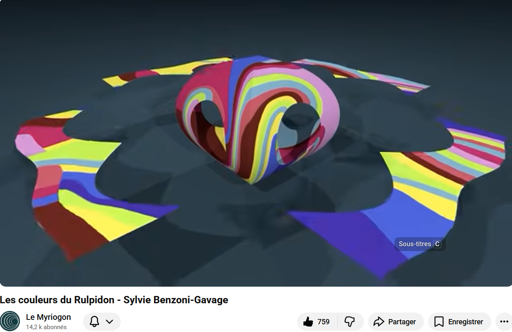The height and width of the screenshot is (332, 512).
Task: Click the Enregistrer button label
Action: click(x=465, y=322)
